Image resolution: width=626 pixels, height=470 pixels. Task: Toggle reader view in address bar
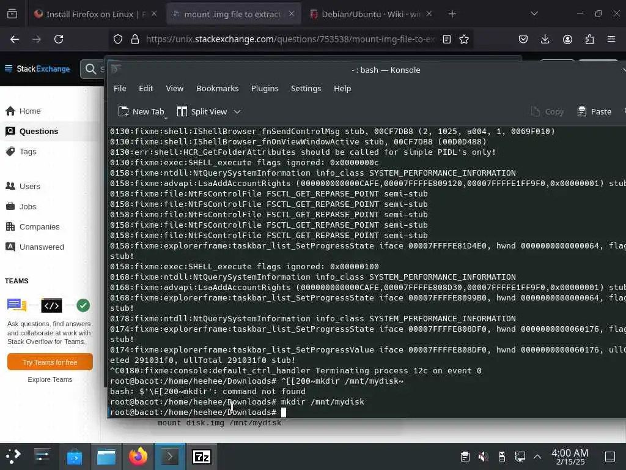click(x=447, y=39)
